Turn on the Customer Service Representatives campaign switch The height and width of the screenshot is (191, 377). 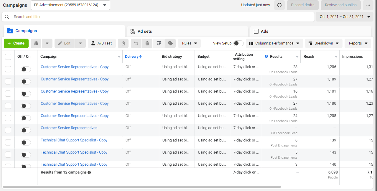26,130
